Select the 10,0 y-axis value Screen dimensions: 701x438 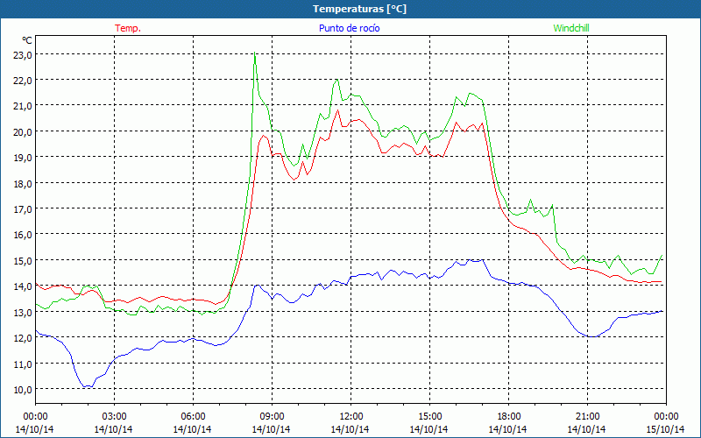click(24, 389)
